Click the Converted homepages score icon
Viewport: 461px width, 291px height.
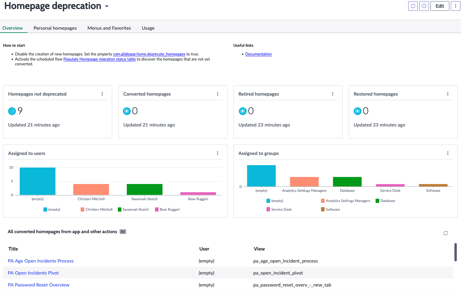pyautogui.click(x=127, y=111)
